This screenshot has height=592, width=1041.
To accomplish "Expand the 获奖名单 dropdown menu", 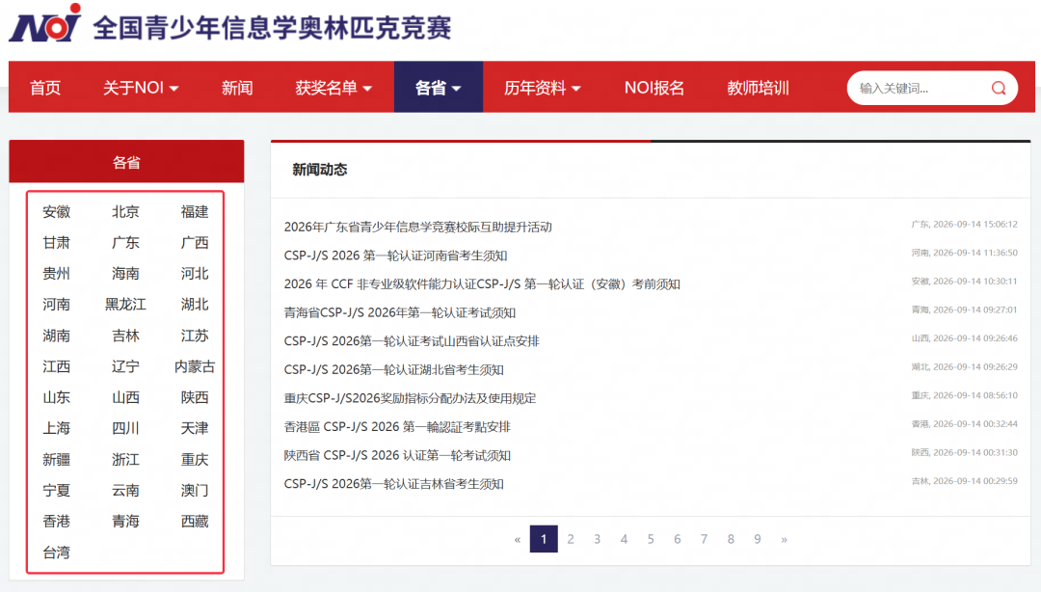I will pyautogui.click(x=334, y=88).
